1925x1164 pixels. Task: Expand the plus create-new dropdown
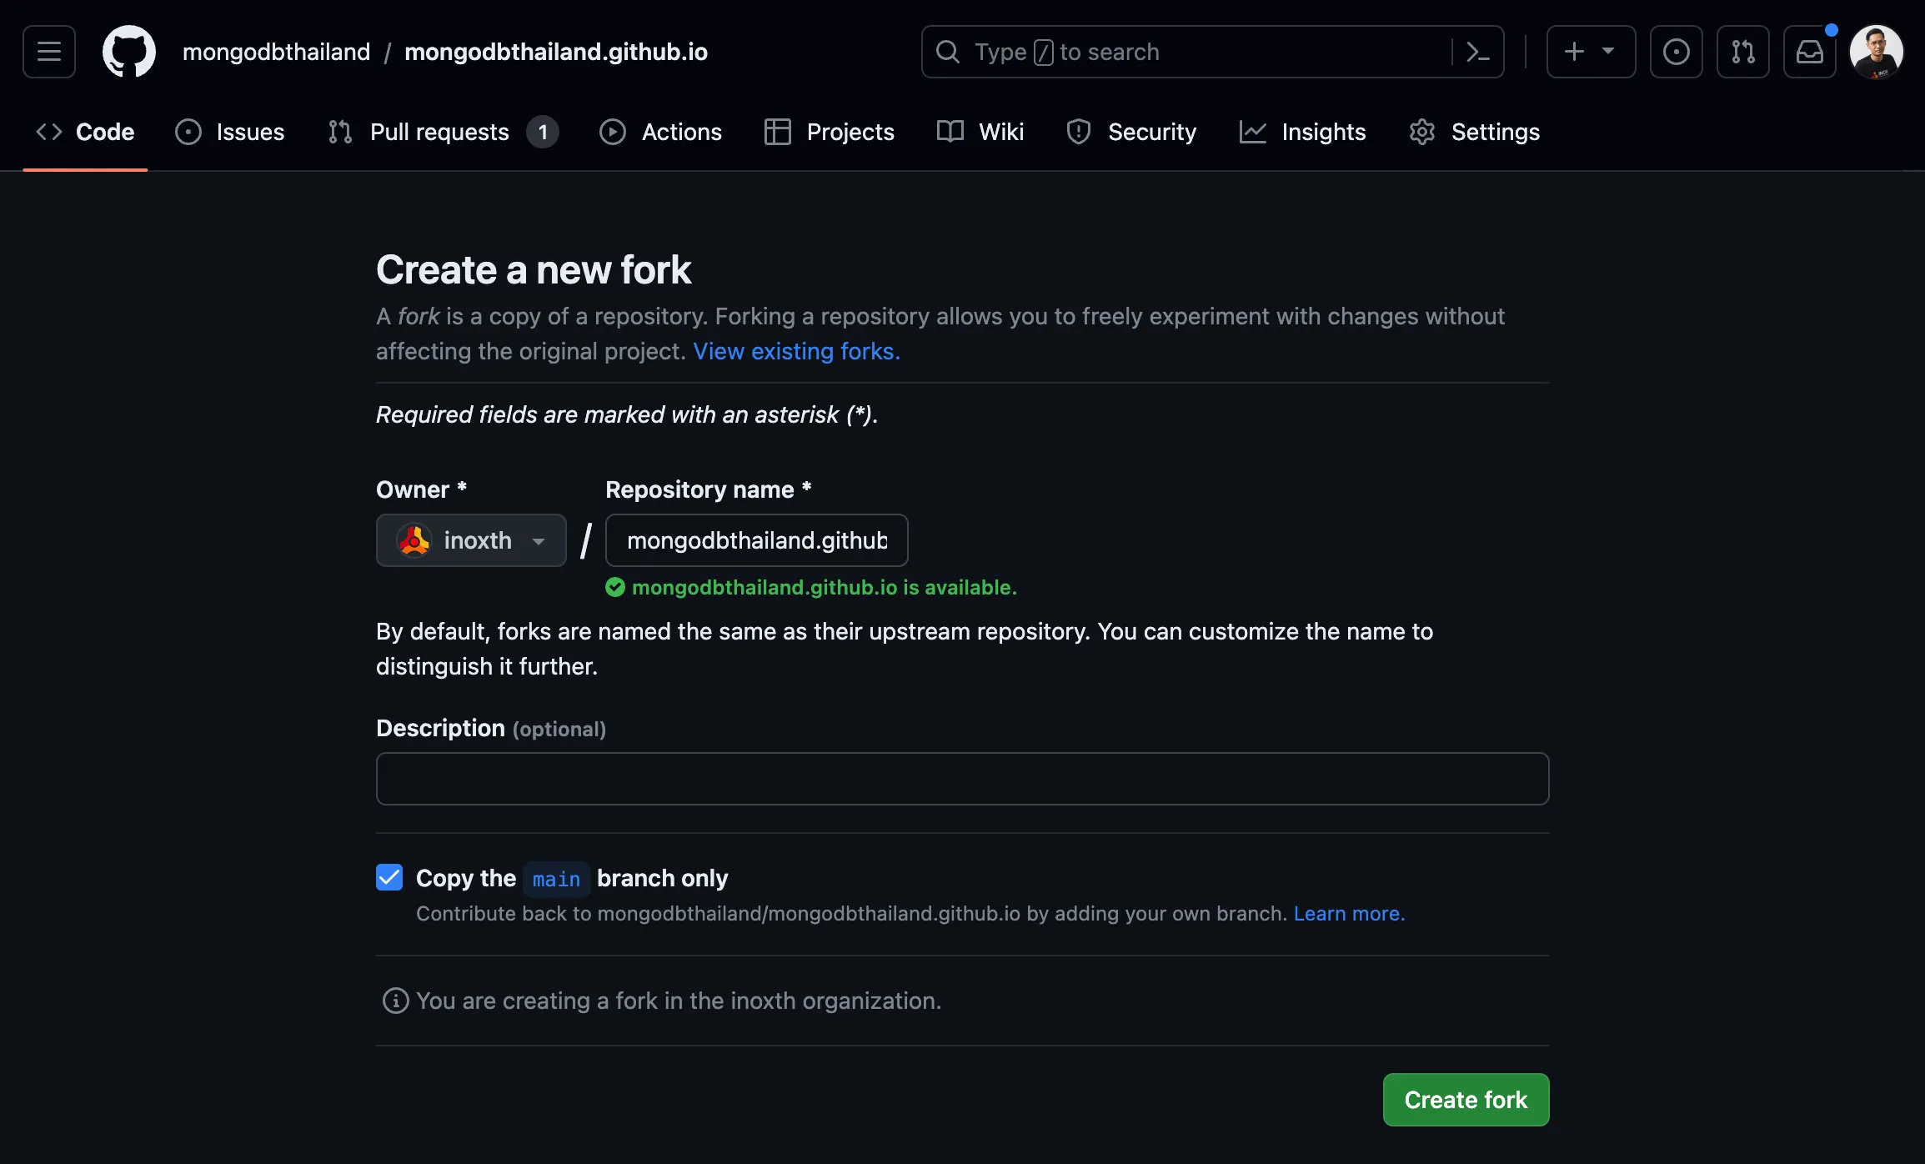click(x=1590, y=52)
